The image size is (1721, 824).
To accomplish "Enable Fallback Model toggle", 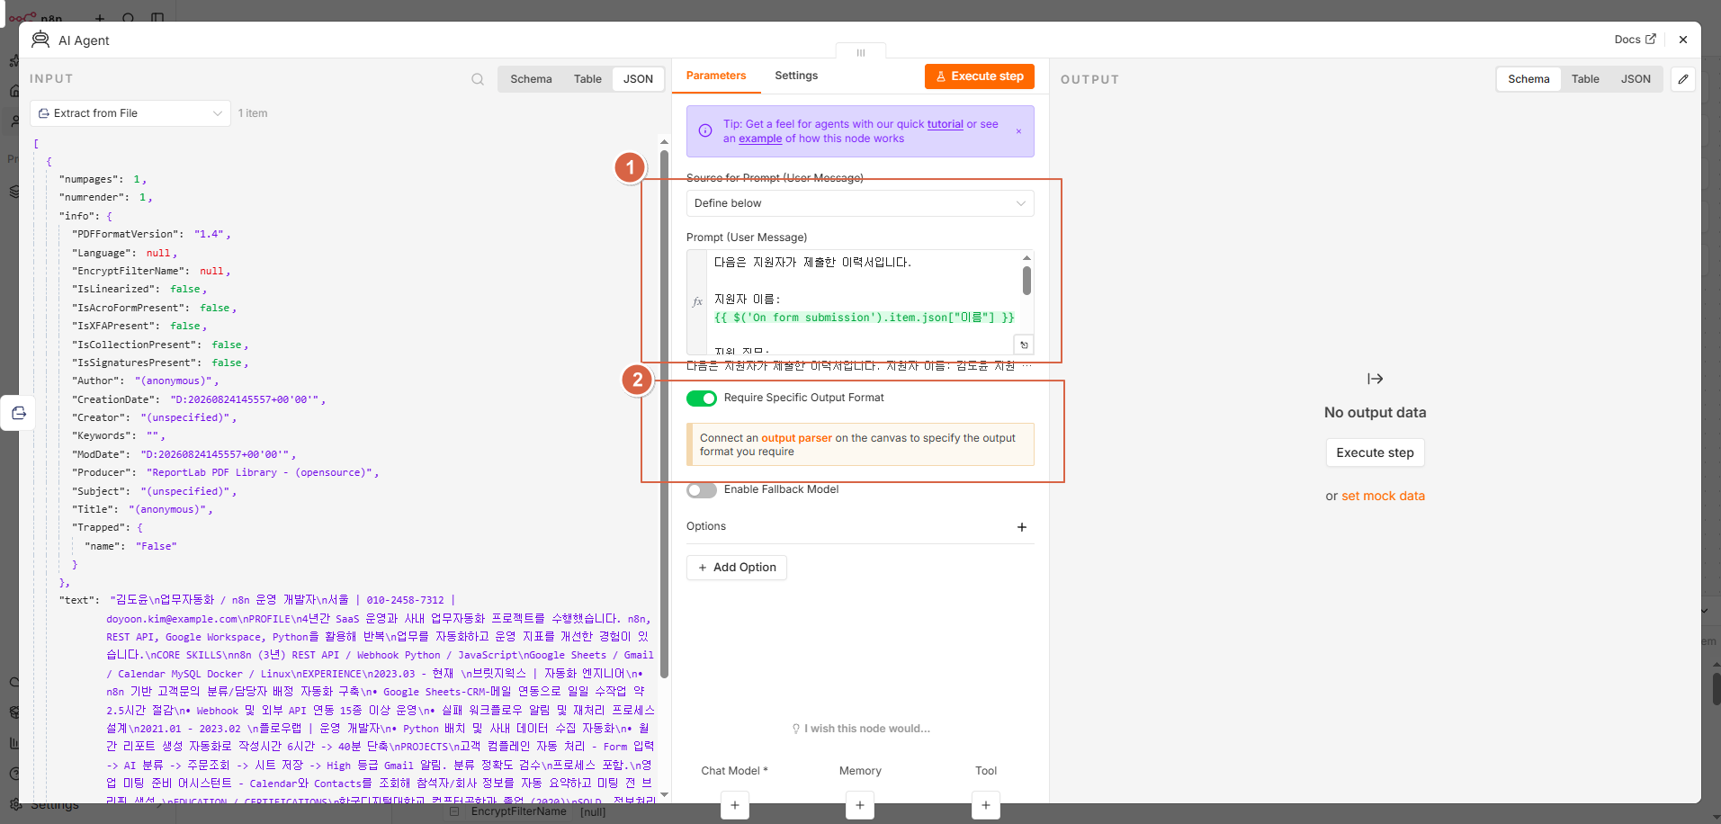I will (x=702, y=490).
